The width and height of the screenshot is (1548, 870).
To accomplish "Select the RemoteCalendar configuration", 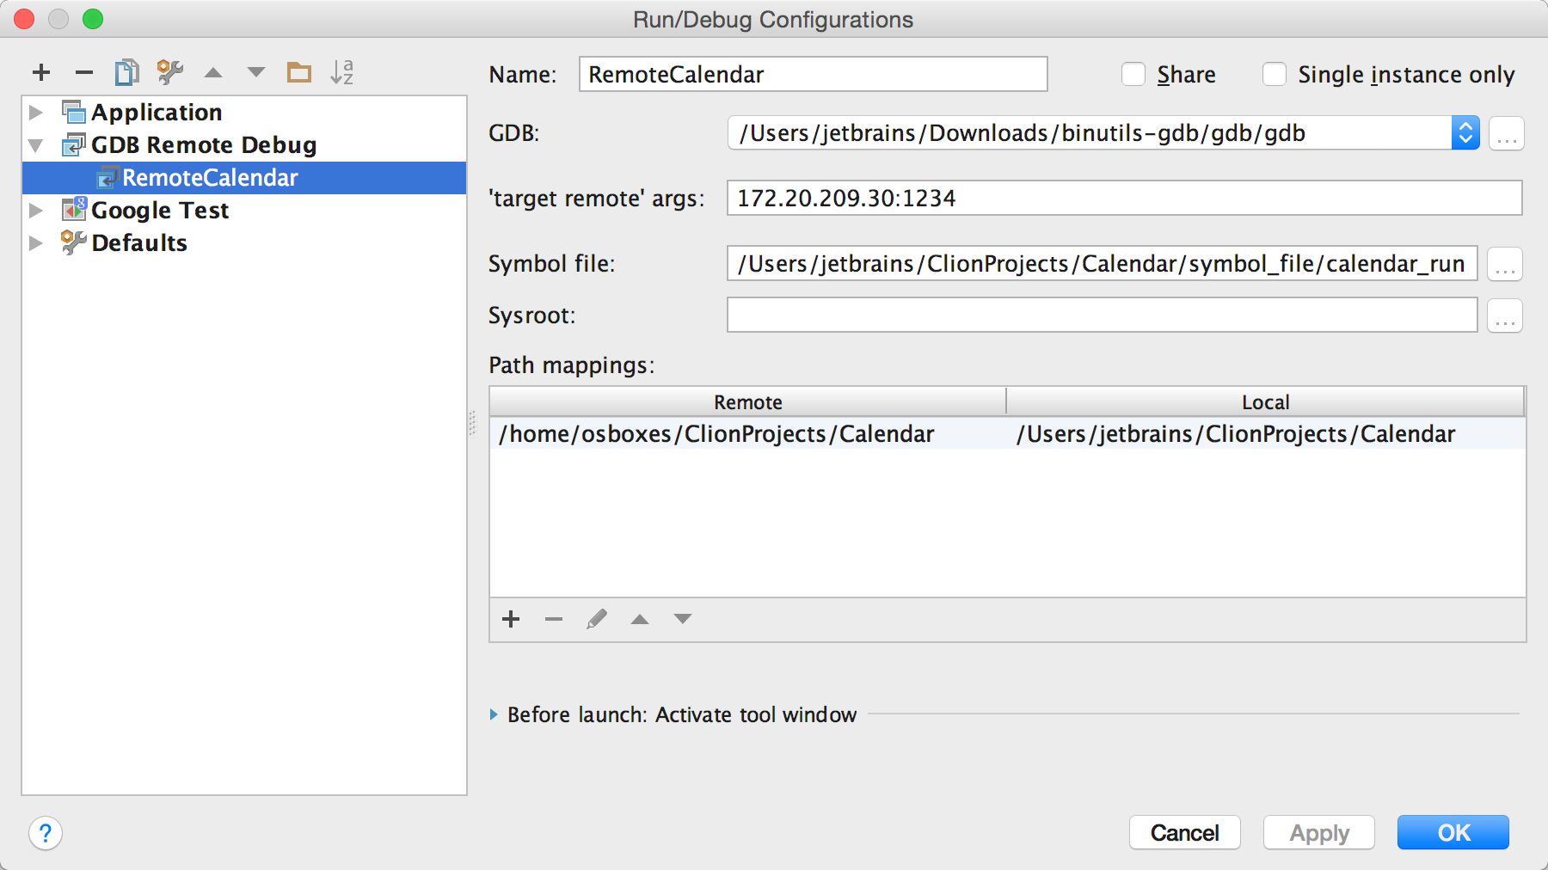I will [210, 178].
